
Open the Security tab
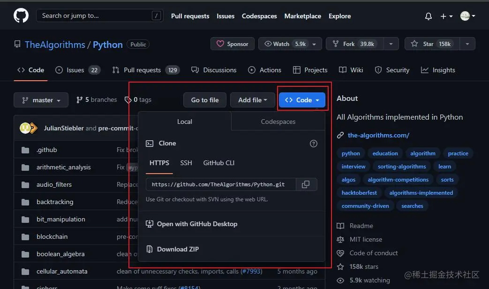coord(392,70)
